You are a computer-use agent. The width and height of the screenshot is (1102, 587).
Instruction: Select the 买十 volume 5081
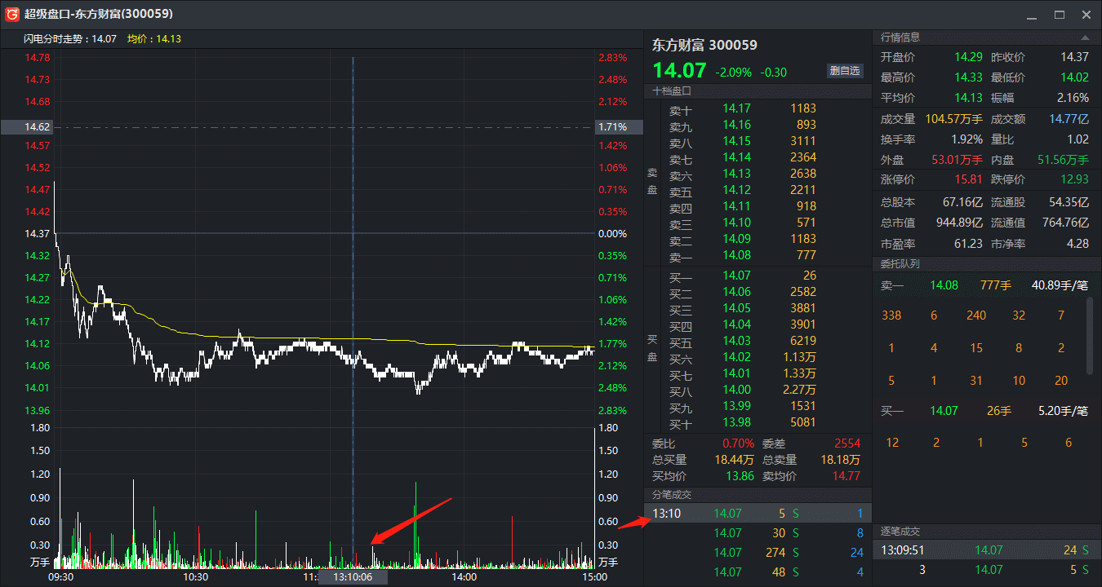coord(803,422)
